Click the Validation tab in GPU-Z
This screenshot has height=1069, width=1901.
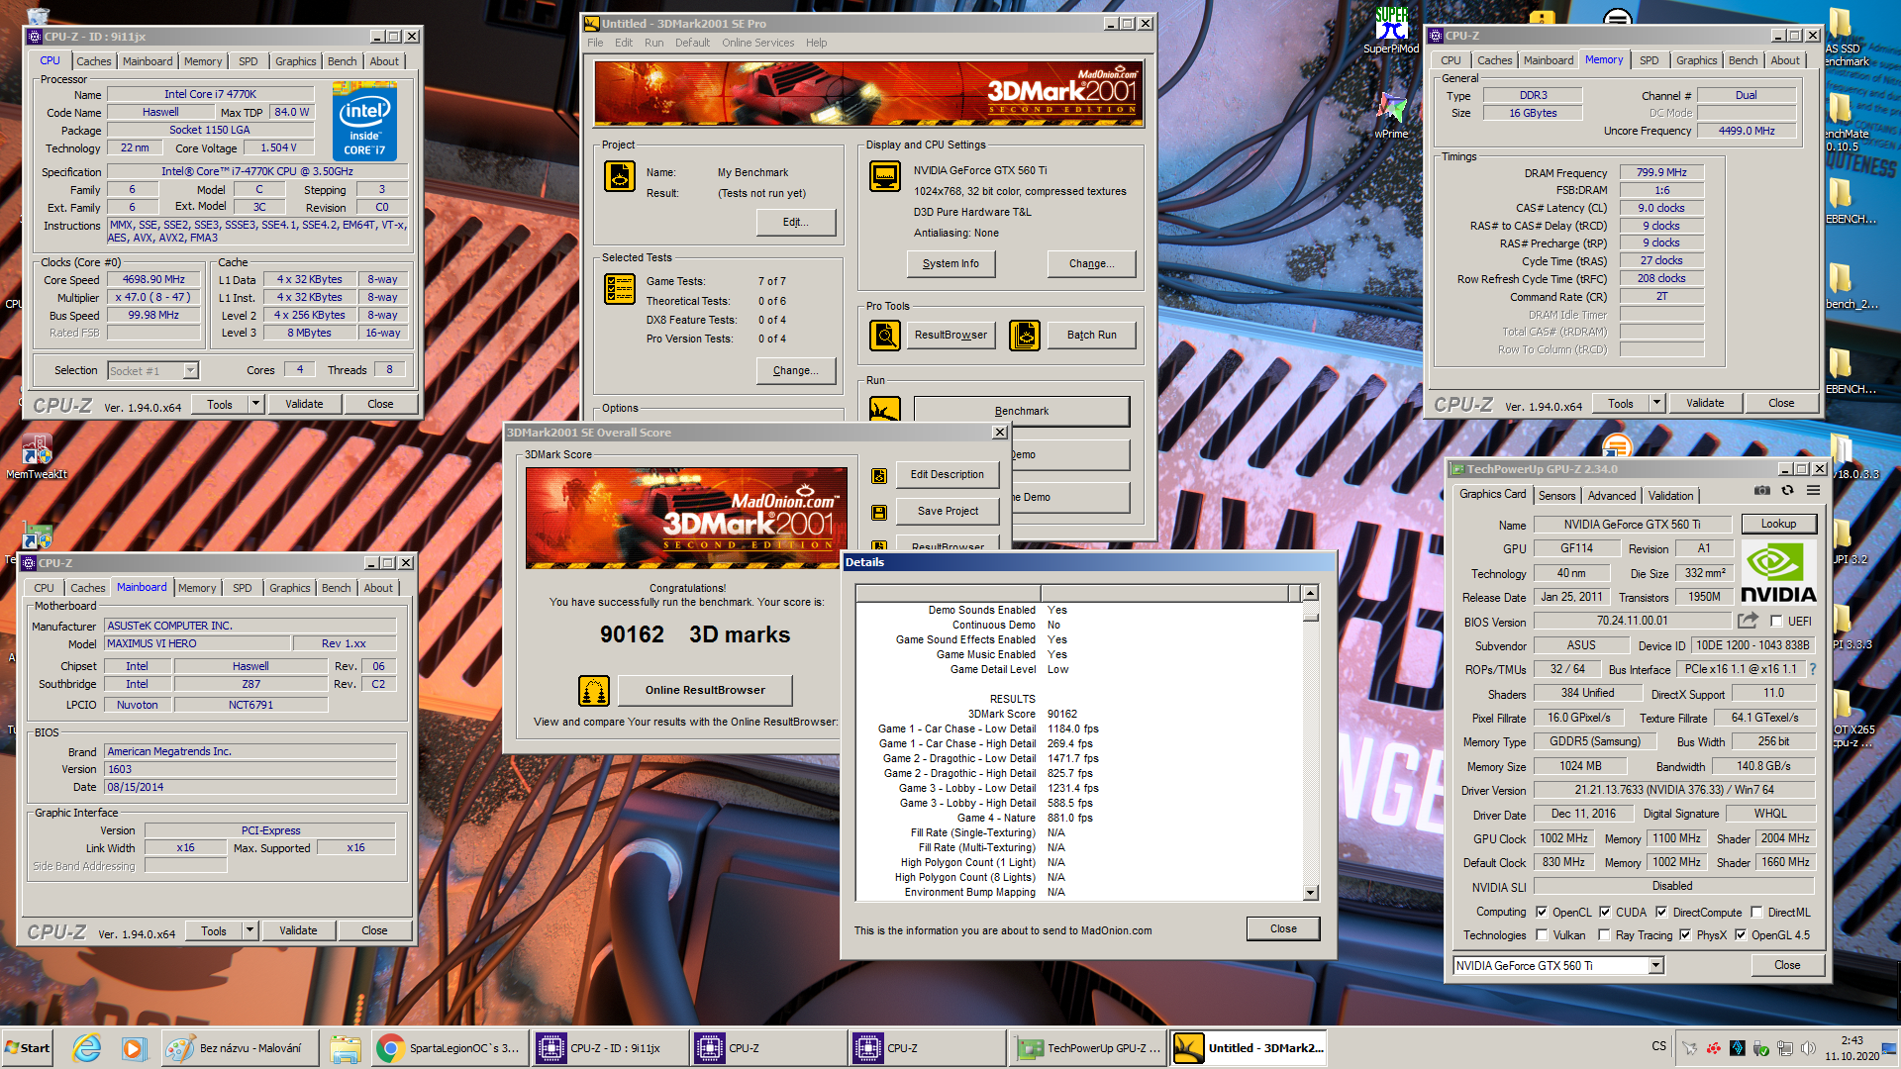1670,496
